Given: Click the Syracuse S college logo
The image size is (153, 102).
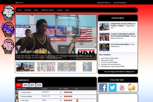Looking at the screenshot, I should coord(77,100).
